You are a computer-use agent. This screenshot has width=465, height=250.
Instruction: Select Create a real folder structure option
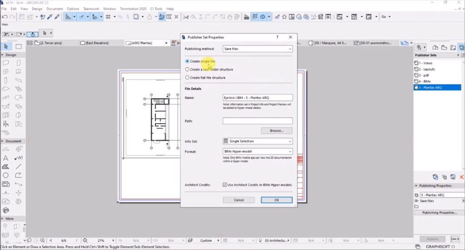coord(187,69)
